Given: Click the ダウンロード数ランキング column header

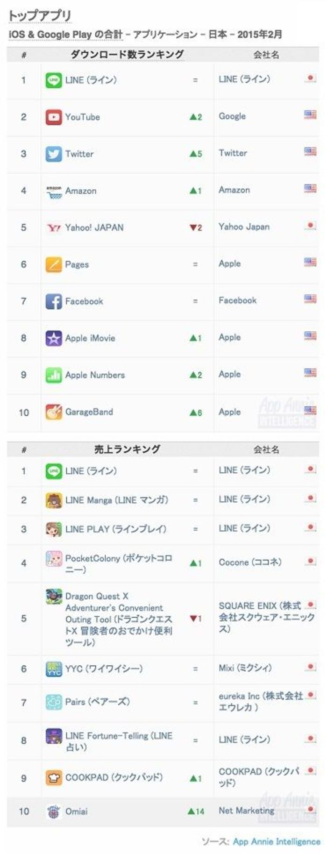Looking at the screenshot, I should [127, 54].
